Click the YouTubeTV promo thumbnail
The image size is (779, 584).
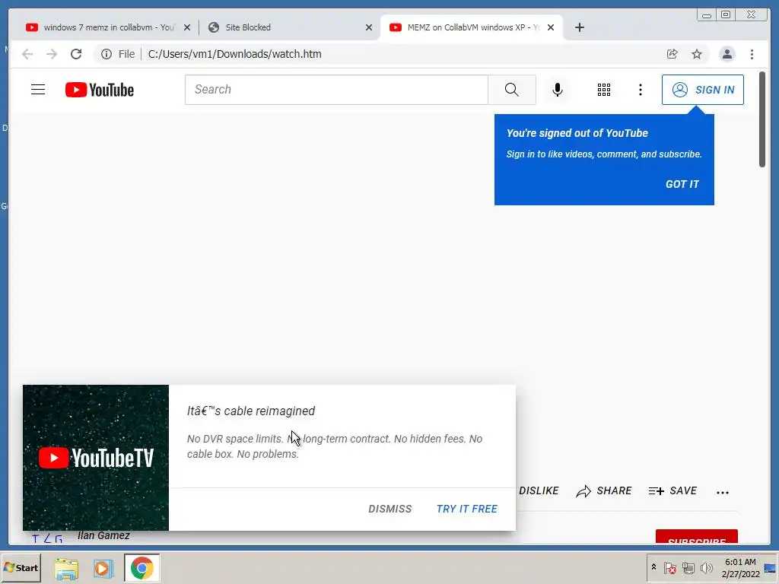(96, 458)
